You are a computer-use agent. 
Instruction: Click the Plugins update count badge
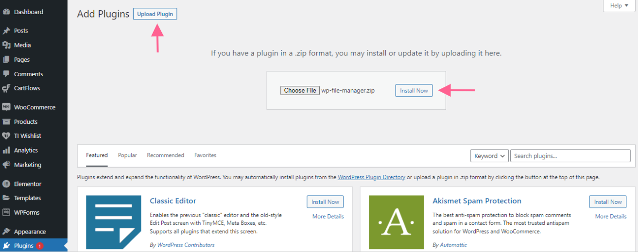click(39, 246)
